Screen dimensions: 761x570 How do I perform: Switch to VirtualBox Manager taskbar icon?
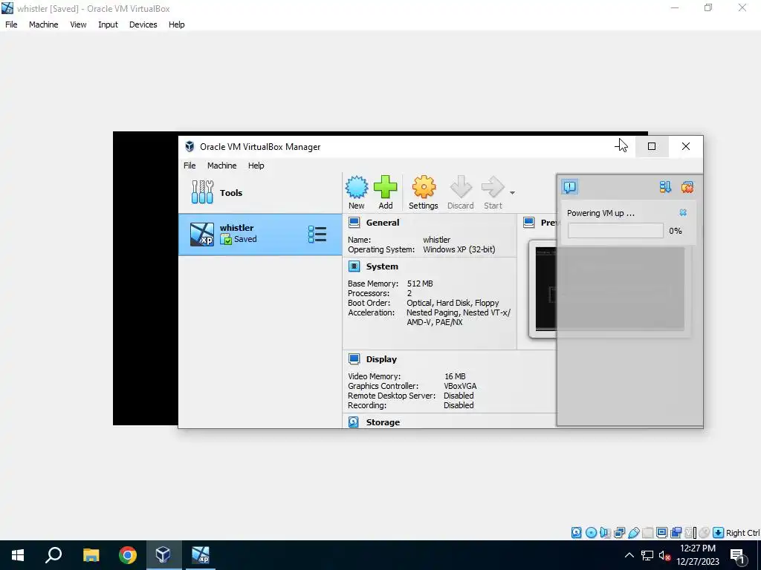coord(163,555)
